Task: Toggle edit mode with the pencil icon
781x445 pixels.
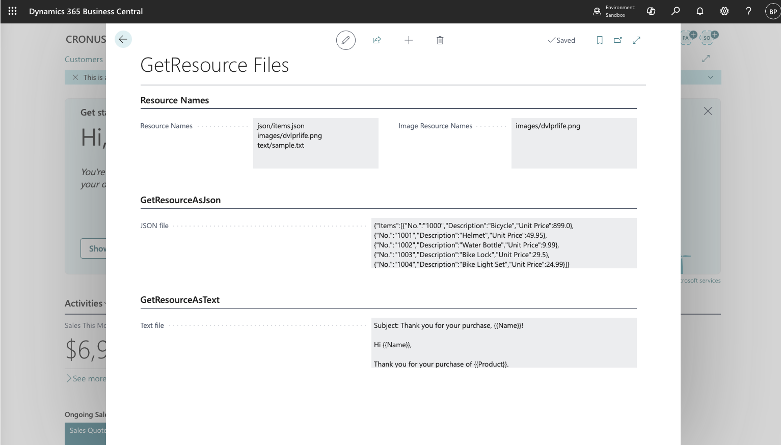Action: 345,40
